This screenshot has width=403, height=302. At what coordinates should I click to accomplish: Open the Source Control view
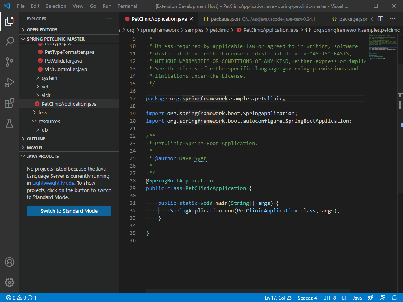pos(9,62)
